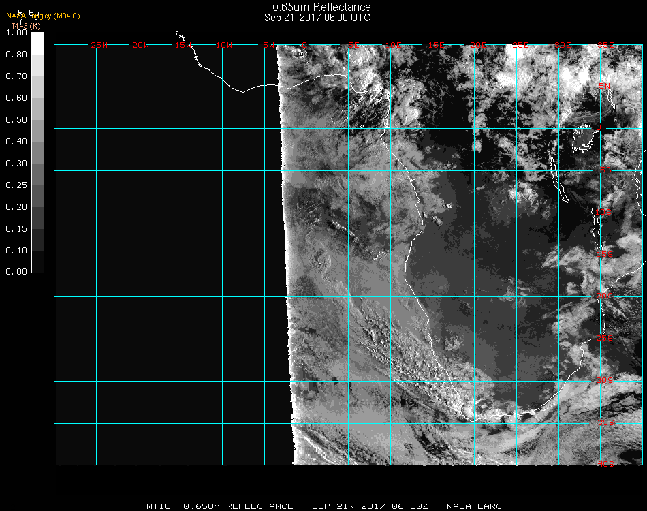Click the 30E longitude label

(563, 45)
